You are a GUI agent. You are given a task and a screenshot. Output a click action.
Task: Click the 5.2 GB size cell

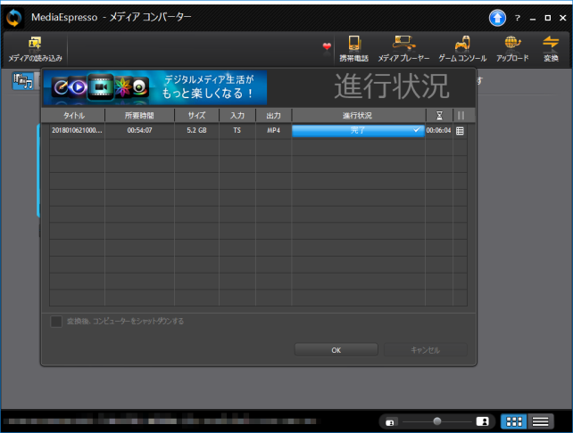click(196, 131)
